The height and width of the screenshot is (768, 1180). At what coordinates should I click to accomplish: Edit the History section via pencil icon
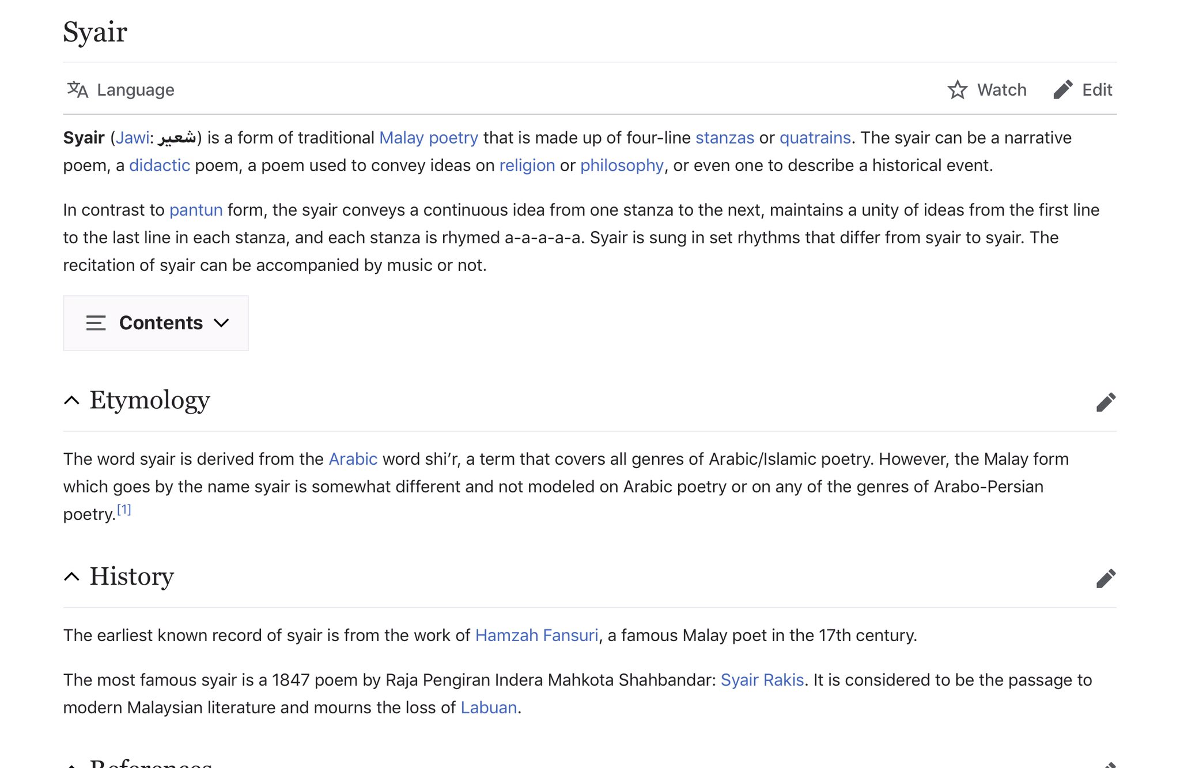click(x=1105, y=578)
